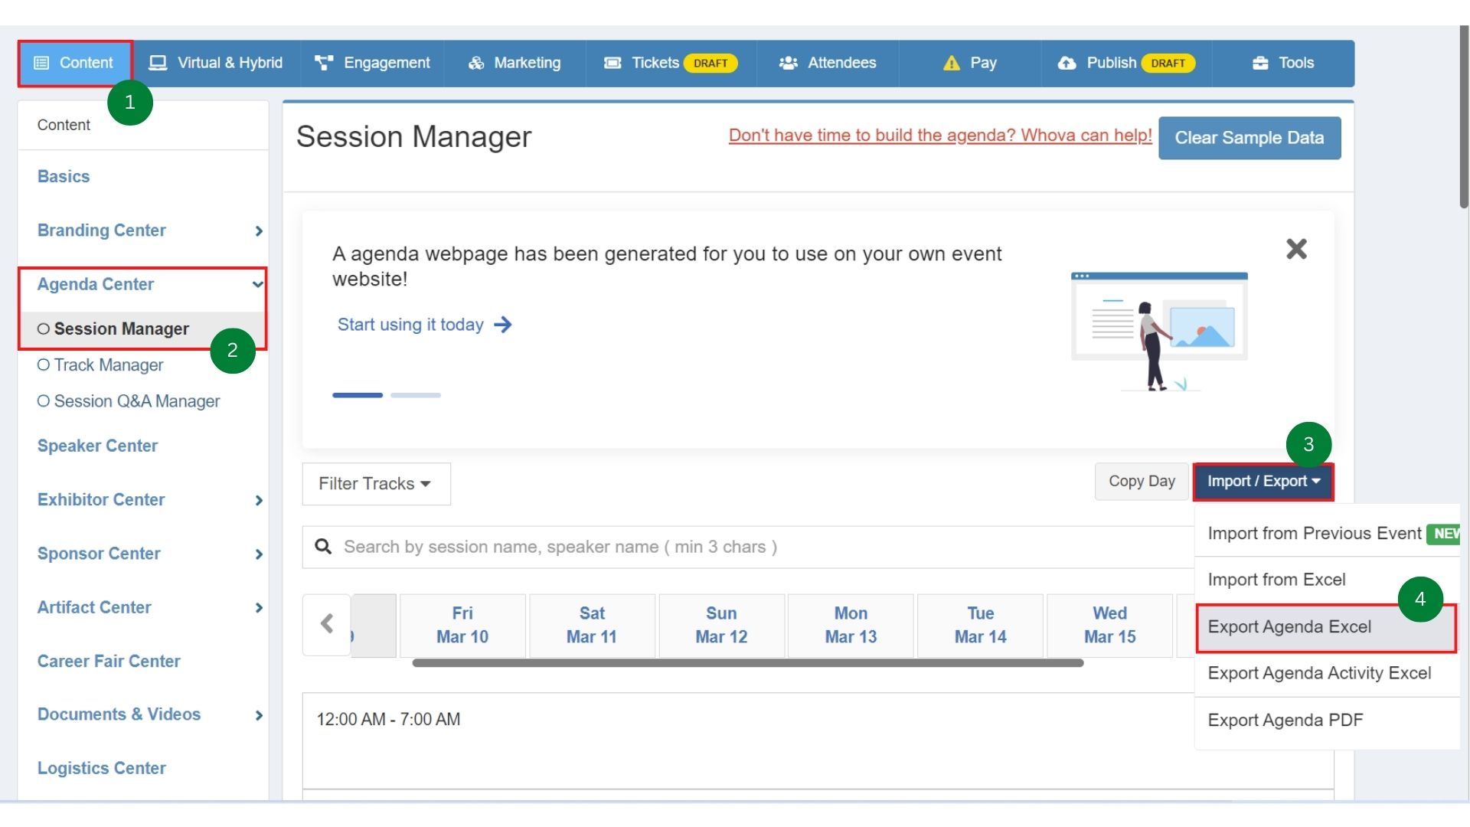Select Track Manager radio option

click(x=44, y=365)
